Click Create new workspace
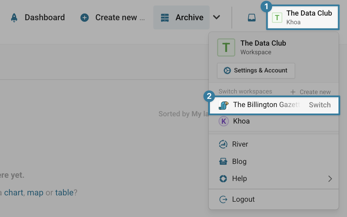 coord(310,92)
